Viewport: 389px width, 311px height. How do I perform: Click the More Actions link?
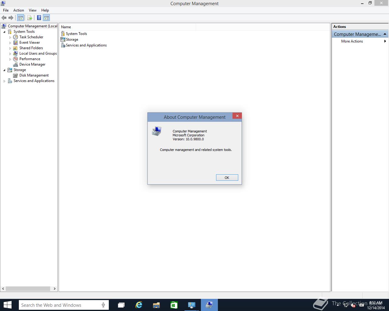pos(352,41)
